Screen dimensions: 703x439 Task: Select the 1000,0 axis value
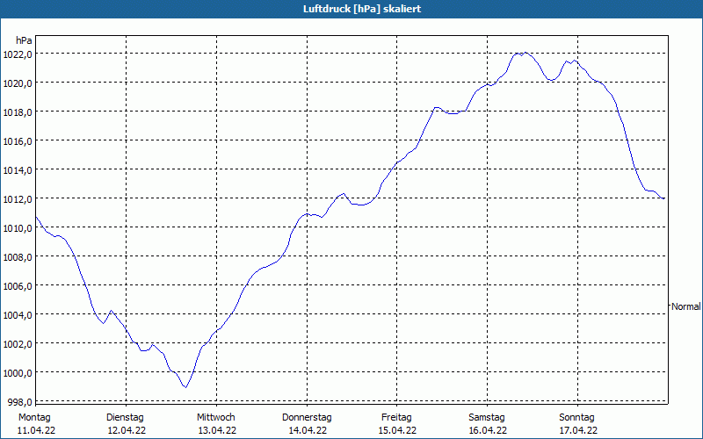[x=18, y=373]
